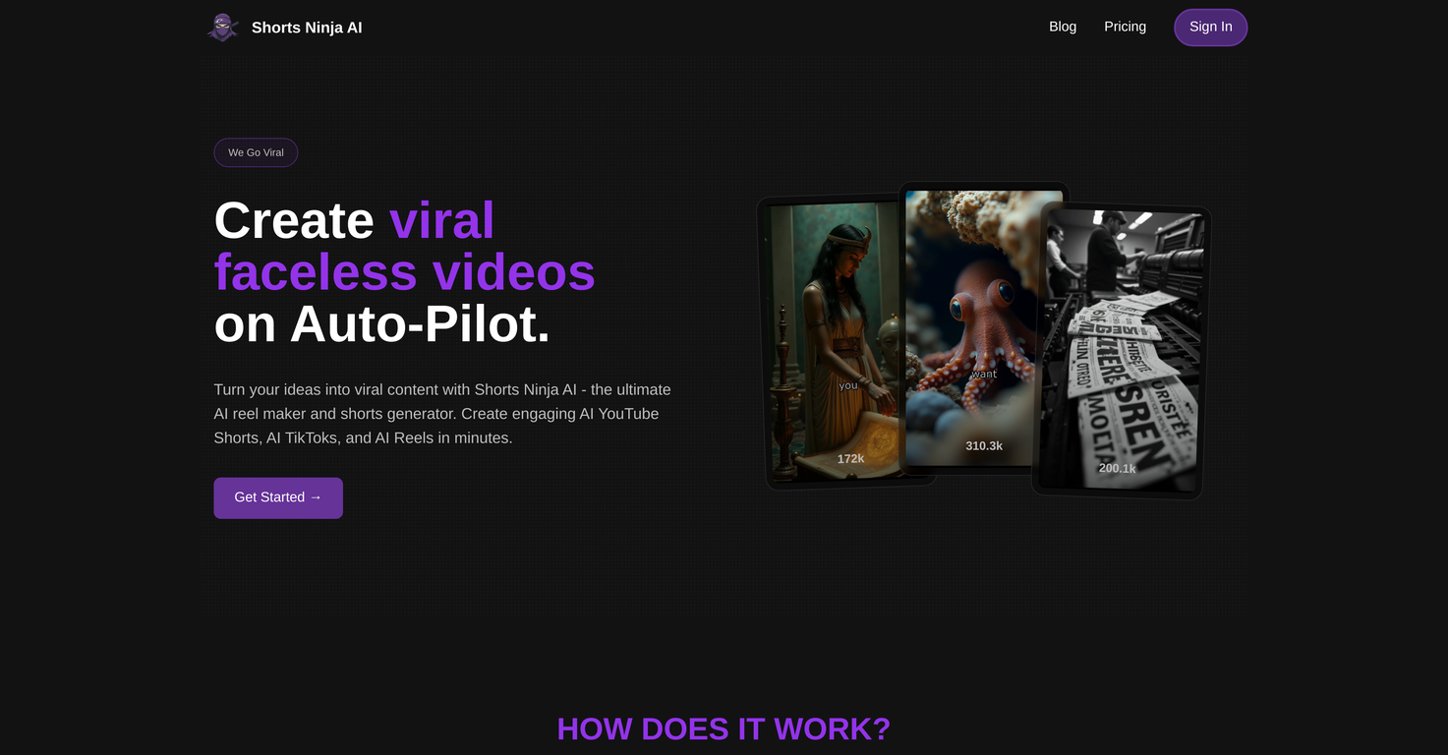Click the HOW DOES IT WORK heading
The image size is (1448, 755).
point(724,728)
